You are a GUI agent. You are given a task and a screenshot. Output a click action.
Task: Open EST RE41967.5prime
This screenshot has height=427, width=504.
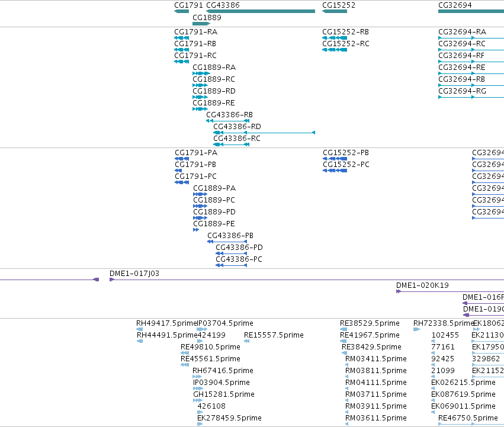(x=370, y=335)
